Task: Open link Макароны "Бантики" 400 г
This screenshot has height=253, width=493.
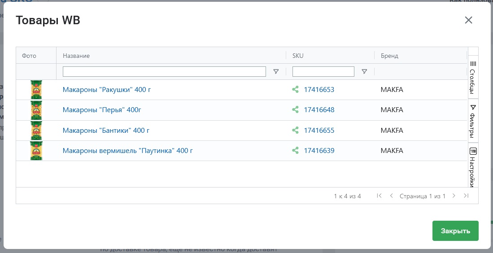Action: coord(106,130)
